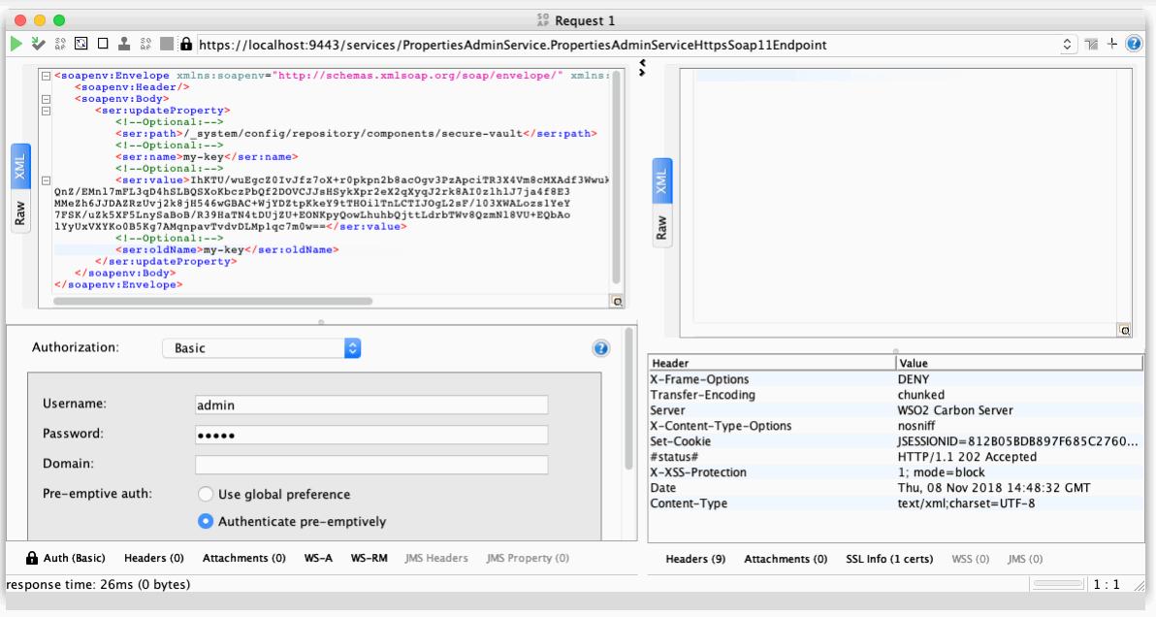1156x617 pixels.
Task: Click the add assertion checkmark icon
Action: tap(38, 44)
